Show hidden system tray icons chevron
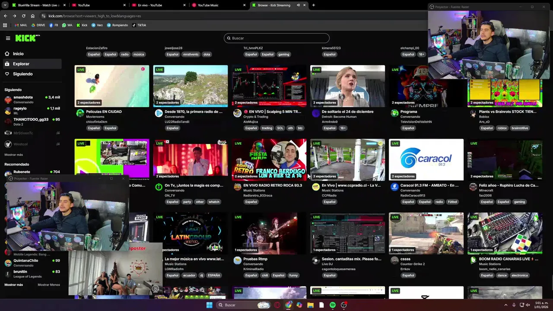Image resolution: width=553 pixels, height=311 pixels. pyautogui.click(x=506, y=305)
